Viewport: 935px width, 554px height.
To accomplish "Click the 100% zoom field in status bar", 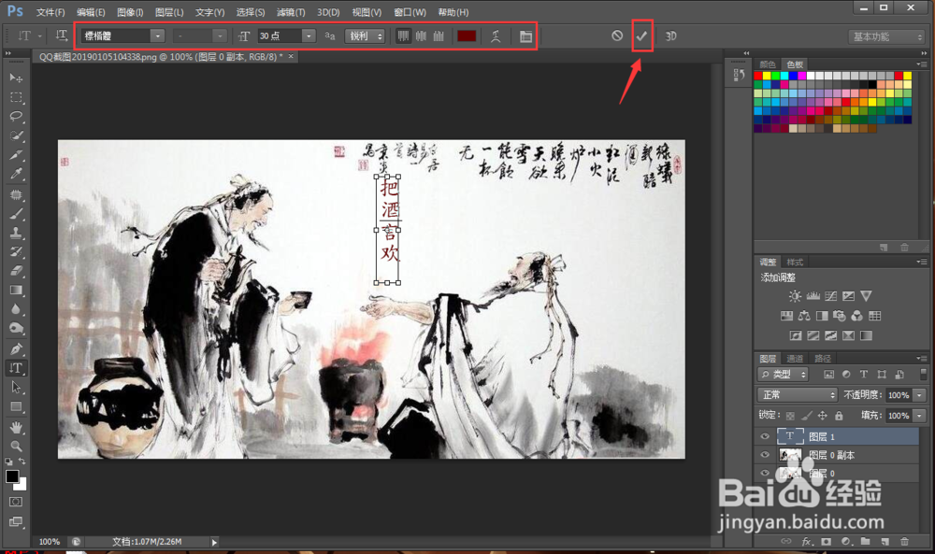I will (50, 542).
